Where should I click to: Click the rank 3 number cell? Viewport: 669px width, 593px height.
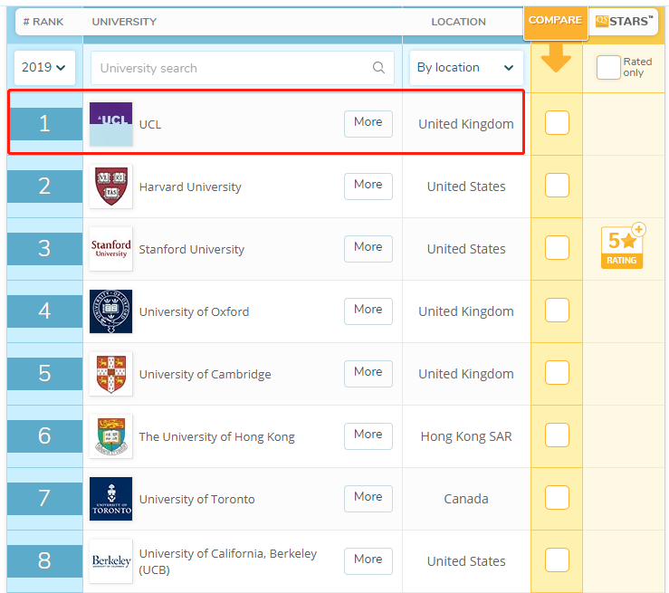pyautogui.click(x=44, y=249)
